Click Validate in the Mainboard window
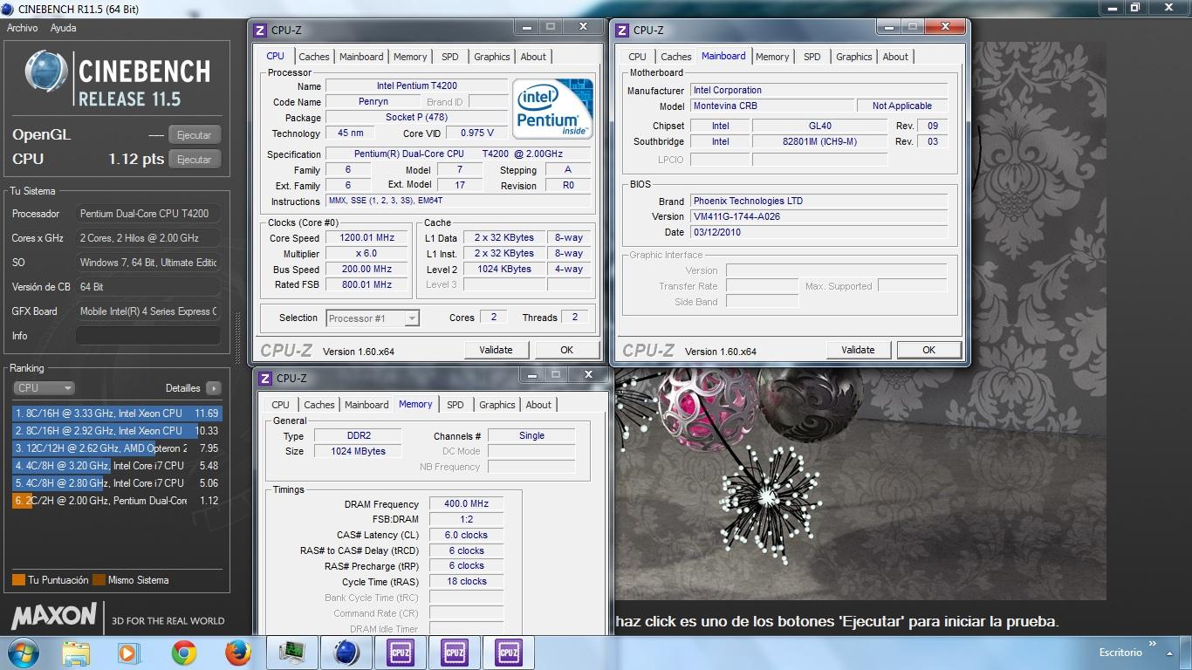1192x670 pixels. [858, 350]
